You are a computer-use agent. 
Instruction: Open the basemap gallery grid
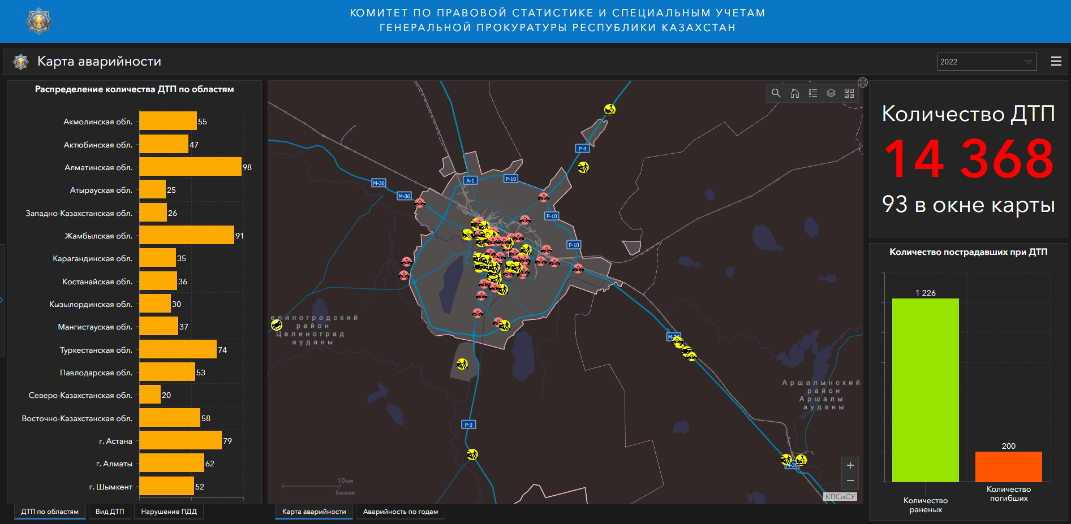(849, 93)
